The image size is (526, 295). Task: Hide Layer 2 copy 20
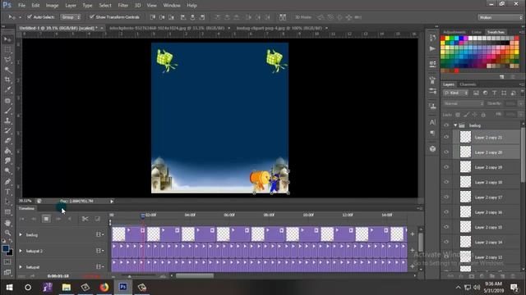(x=446, y=152)
